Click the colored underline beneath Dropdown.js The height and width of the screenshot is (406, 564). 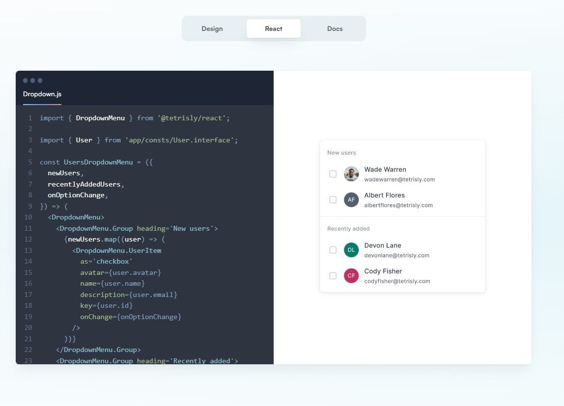(41, 105)
